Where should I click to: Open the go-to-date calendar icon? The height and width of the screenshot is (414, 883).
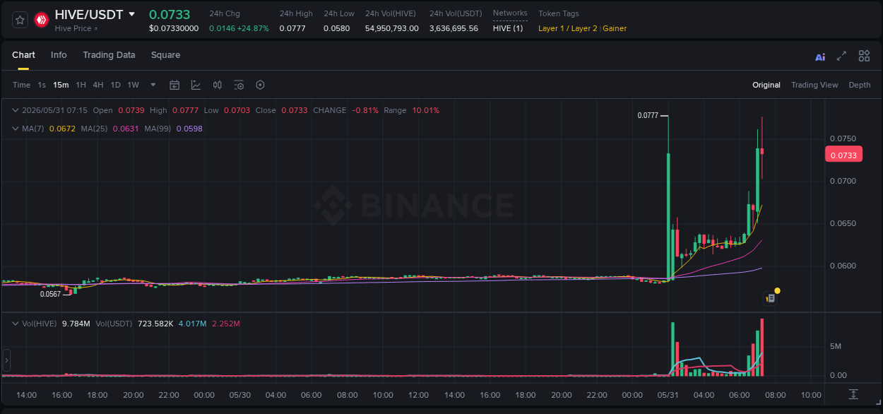(x=174, y=85)
